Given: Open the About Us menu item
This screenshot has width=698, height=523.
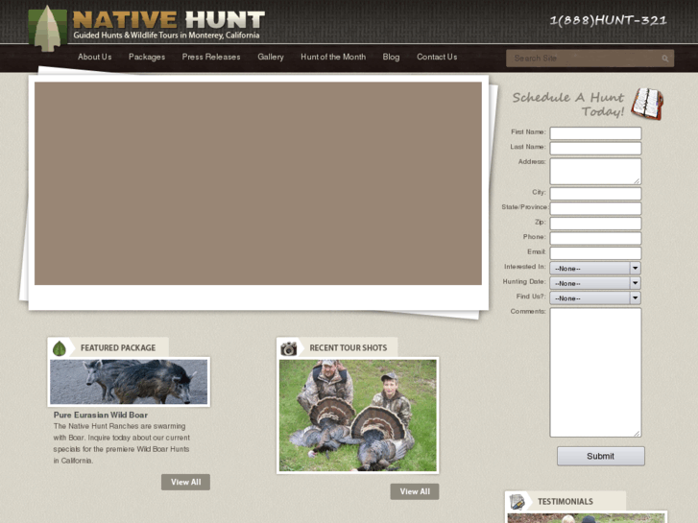Looking at the screenshot, I should (x=94, y=57).
